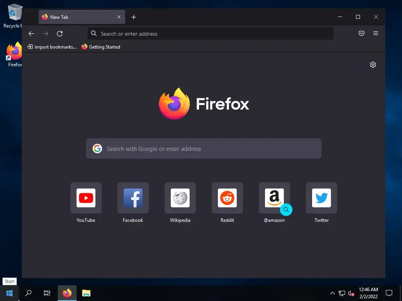Click the network status tray icon
This screenshot has height=301, width=402.
tap(342, 293)
